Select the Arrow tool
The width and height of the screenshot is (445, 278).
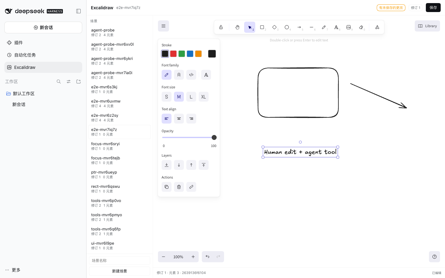tap(299, 27)
